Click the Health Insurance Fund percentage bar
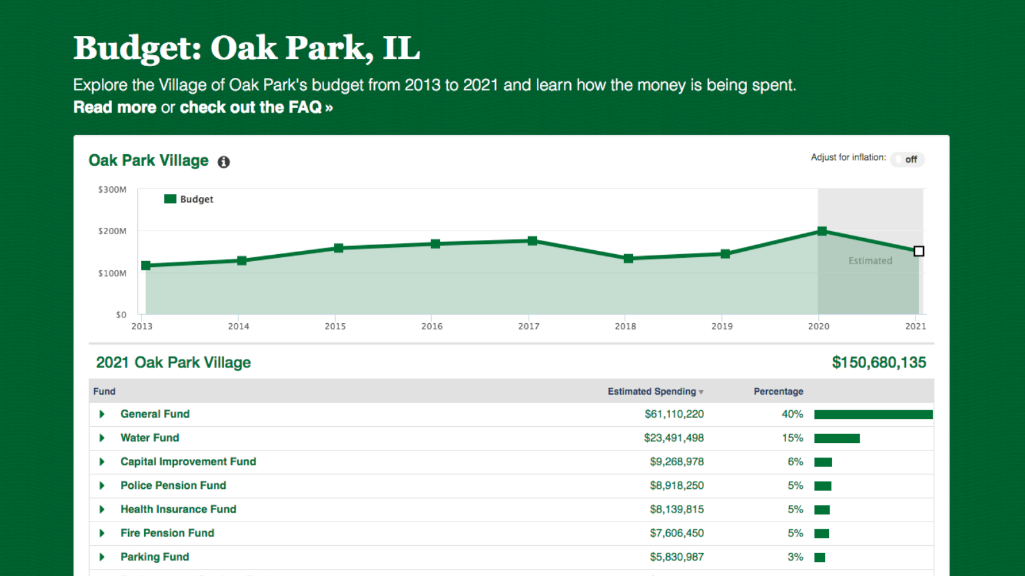Screen dimensions: 1025x576 [822, 509]
